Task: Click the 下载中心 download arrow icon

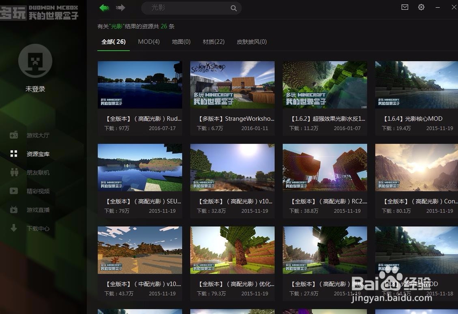Action: (x=14, y=228)
